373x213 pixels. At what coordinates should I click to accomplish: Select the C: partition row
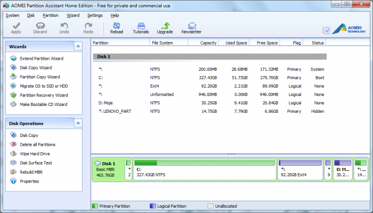(x=210, y=78)
